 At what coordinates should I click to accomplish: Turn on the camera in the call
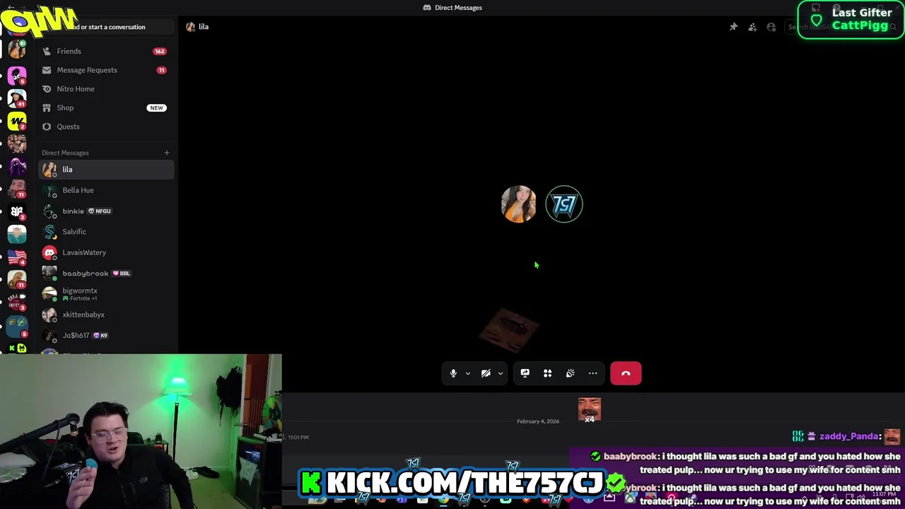(x=486, y=373)
